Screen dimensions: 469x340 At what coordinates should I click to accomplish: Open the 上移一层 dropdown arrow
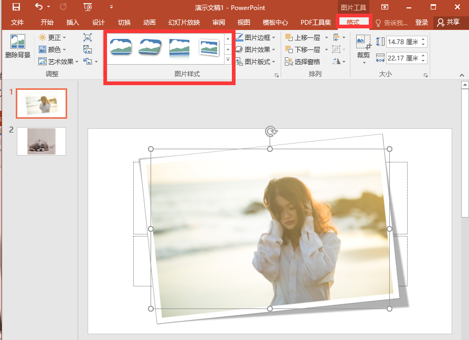(327, 37)
